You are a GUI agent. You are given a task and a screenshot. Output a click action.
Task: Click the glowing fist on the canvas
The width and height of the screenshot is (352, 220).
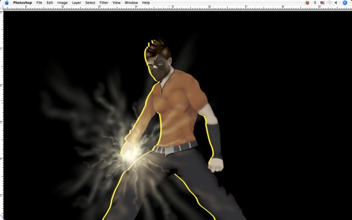[129, 151]
